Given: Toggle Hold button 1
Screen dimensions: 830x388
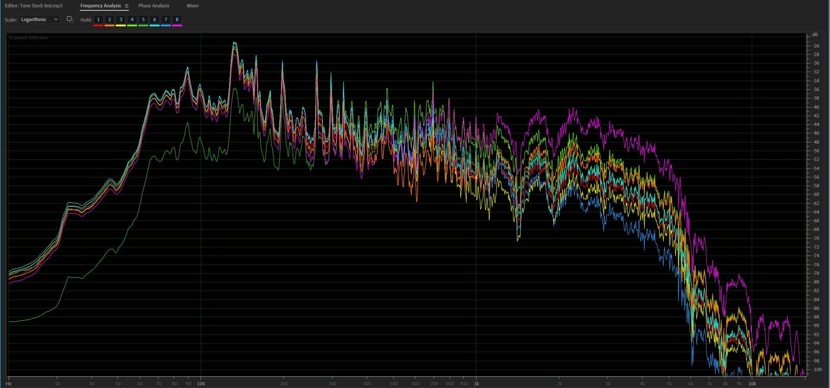Looking at the screenshot, I should pos(98,19).
